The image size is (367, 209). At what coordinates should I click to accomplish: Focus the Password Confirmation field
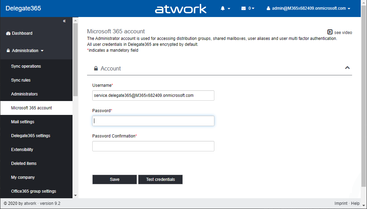pos(153,146)
